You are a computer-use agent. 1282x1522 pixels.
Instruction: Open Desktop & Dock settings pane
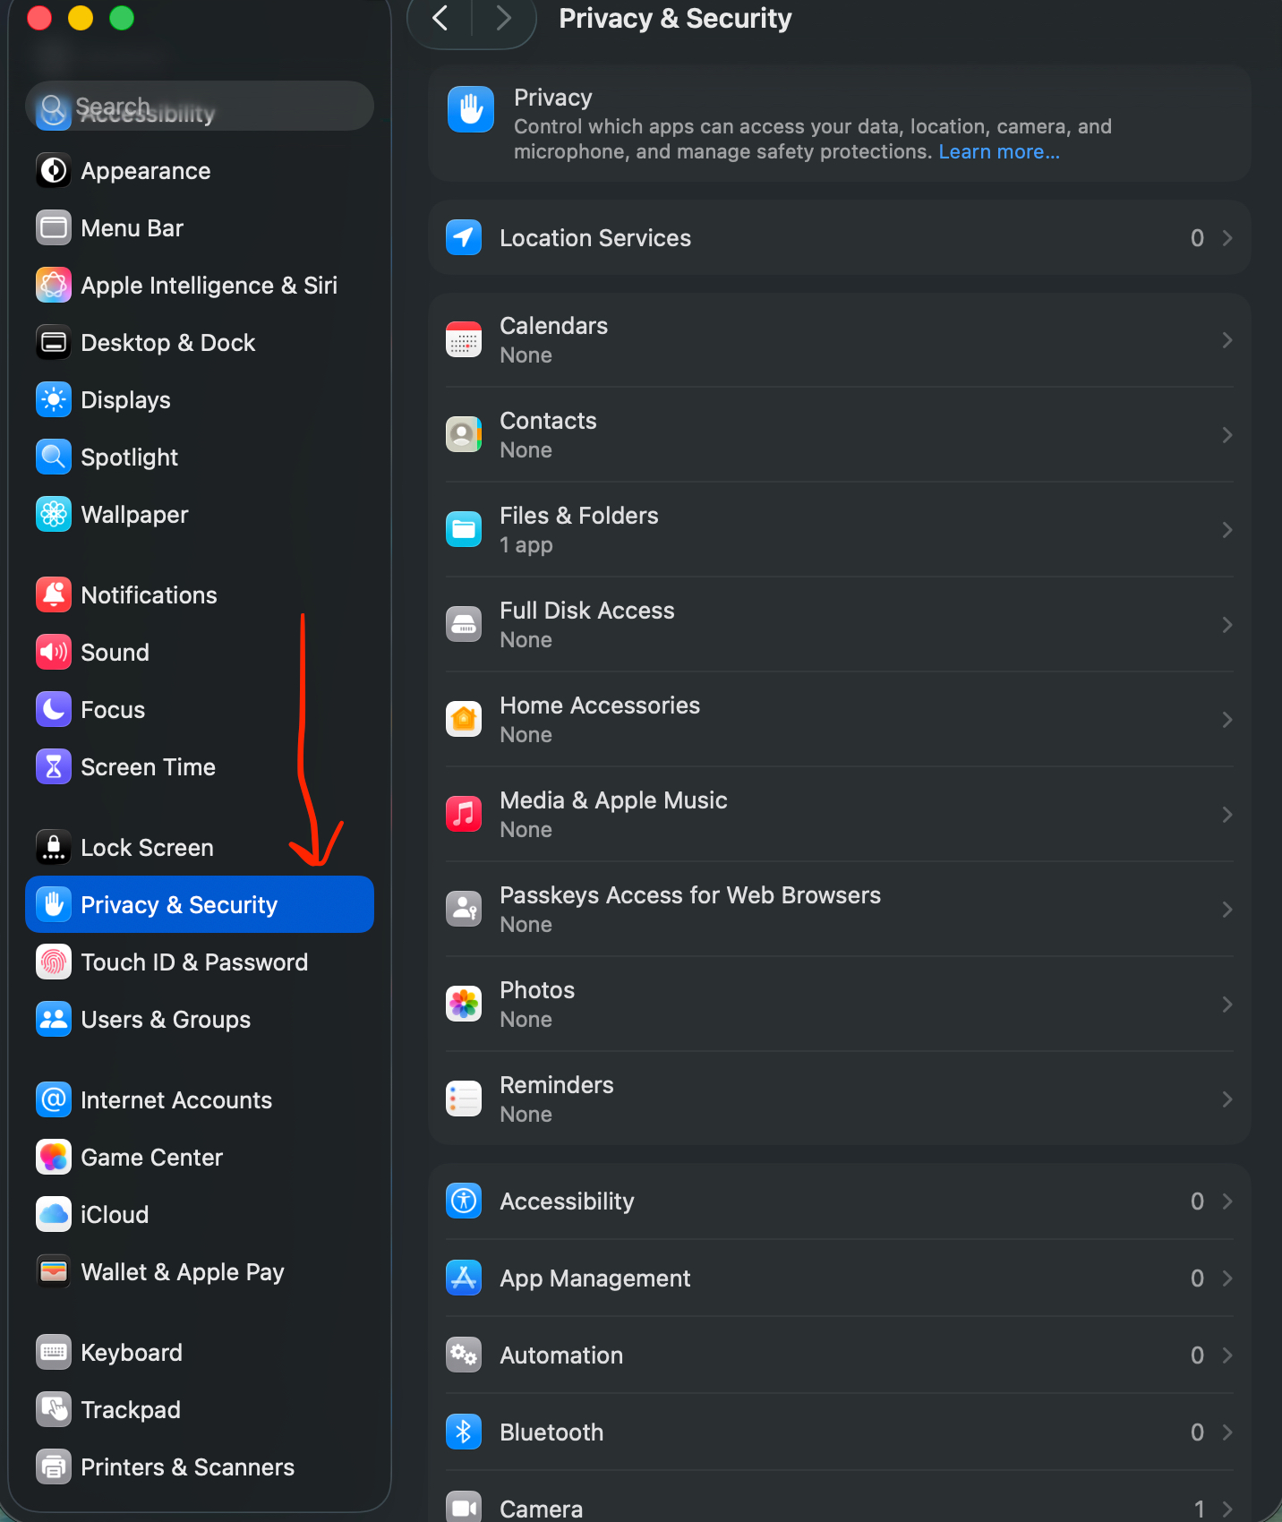pos(167,343)
